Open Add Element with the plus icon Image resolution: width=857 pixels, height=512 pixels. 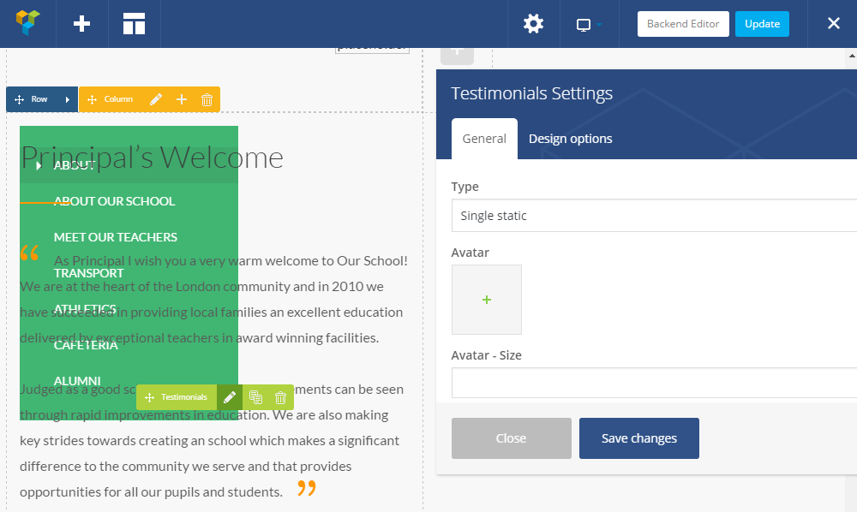tap(81, 23)
